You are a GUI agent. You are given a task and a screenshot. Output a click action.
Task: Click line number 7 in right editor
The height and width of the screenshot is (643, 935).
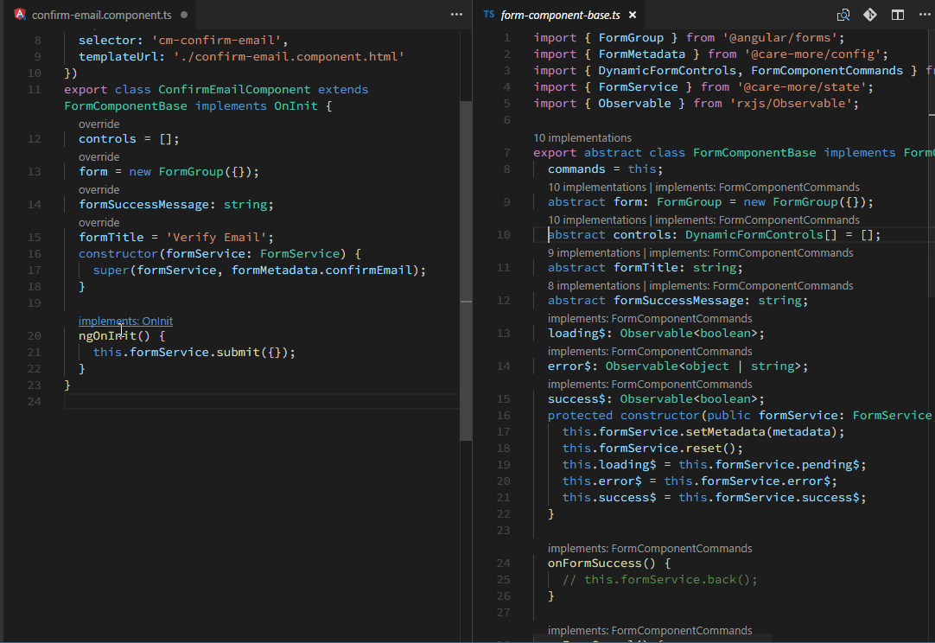[507, 153]
